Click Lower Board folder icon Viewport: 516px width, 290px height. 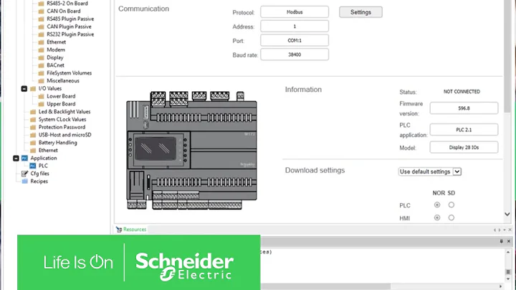coord(41,96)
